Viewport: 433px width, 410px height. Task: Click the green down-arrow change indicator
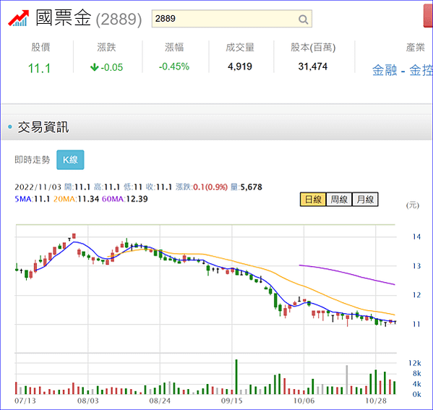(95, 67)
